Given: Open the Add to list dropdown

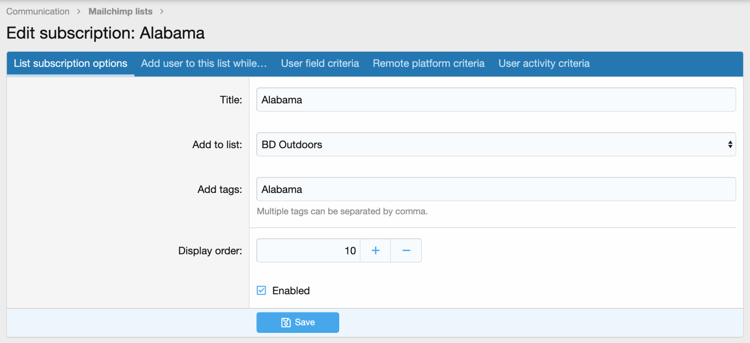Looking at the screenshot, I should 496,145.
